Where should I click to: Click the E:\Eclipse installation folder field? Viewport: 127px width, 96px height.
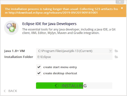[x=74, y=57]
